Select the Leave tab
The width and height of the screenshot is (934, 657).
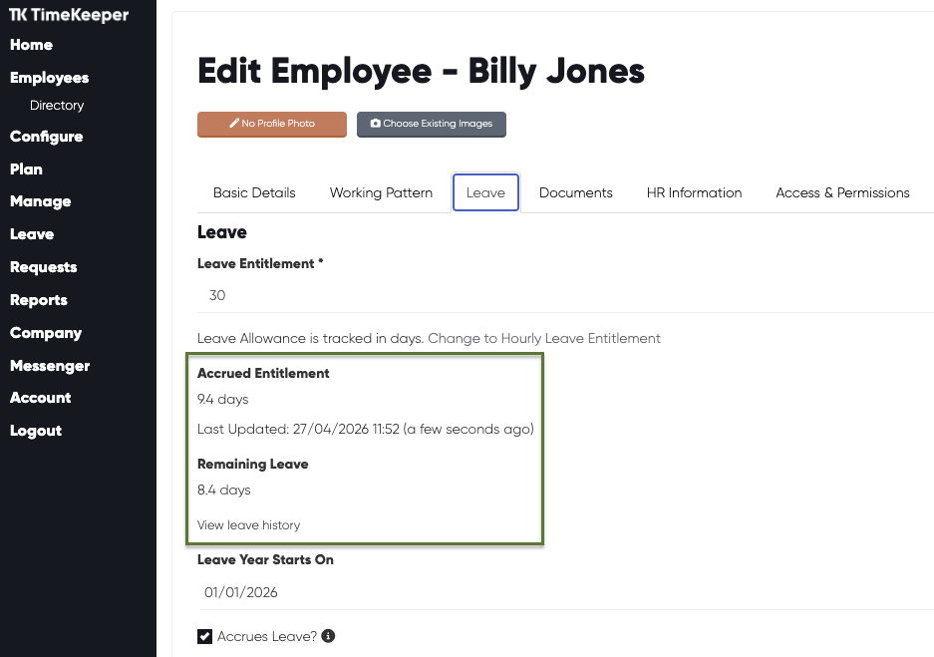485,192
